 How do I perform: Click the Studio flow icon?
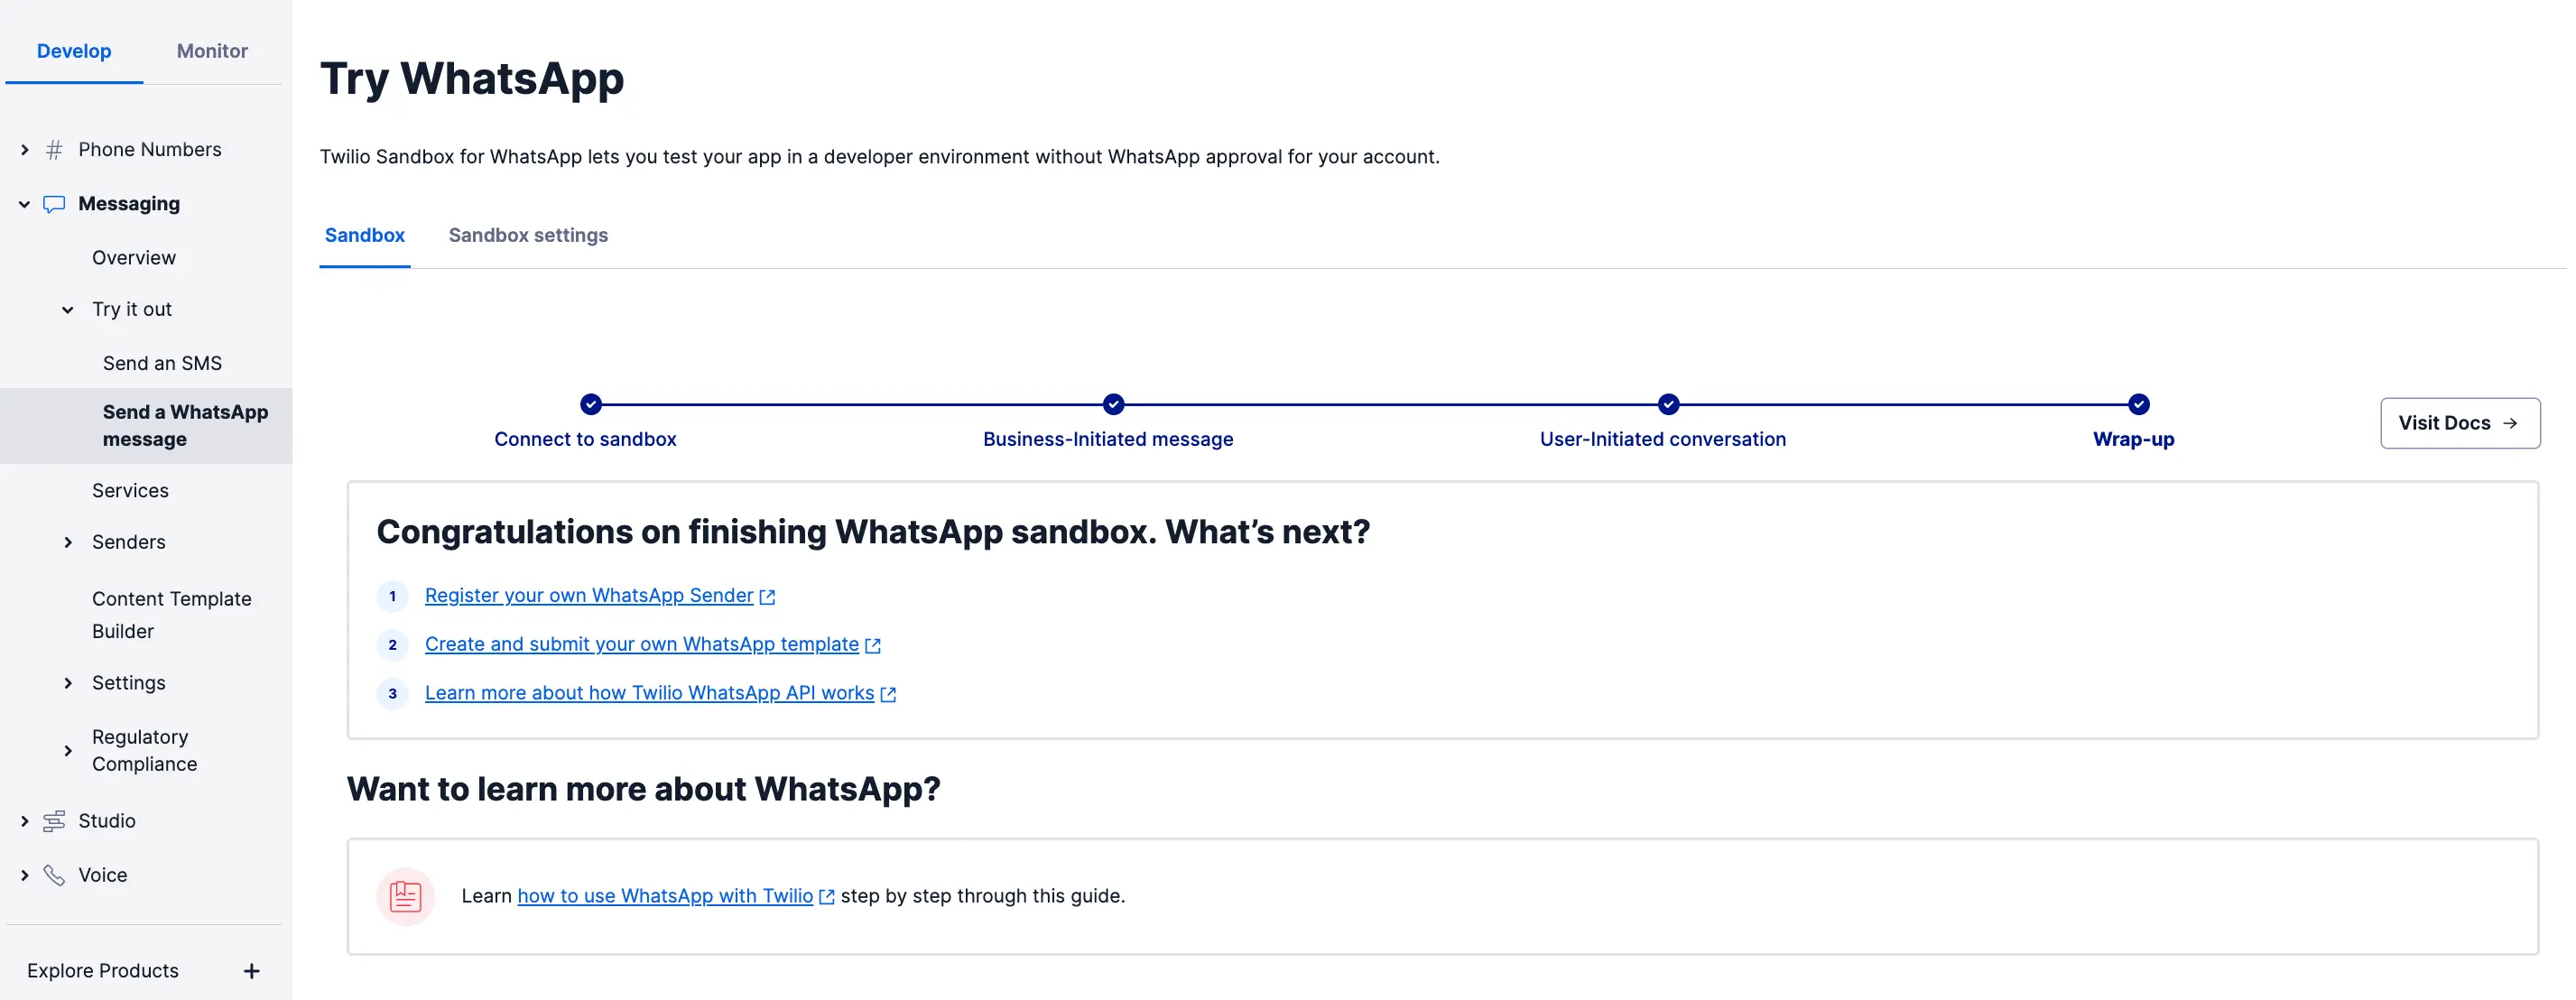(x=54, y=821)
